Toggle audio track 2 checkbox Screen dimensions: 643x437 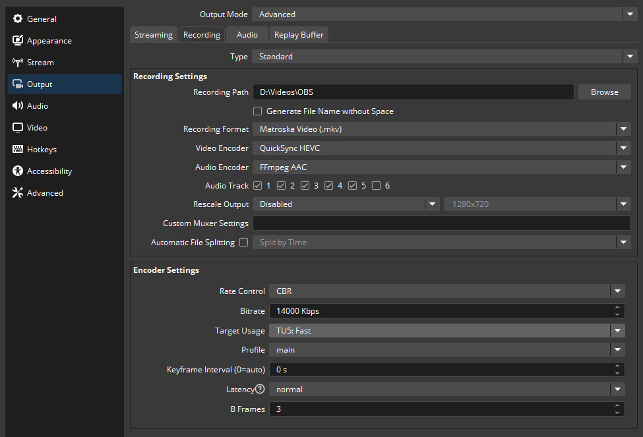coord(281,186)
